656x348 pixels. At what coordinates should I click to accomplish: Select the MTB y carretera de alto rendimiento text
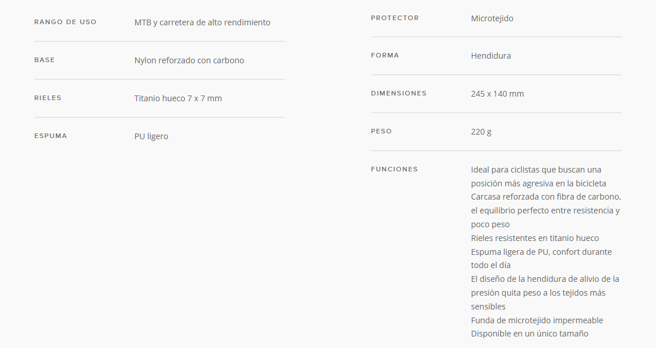(x=202, y=22)
